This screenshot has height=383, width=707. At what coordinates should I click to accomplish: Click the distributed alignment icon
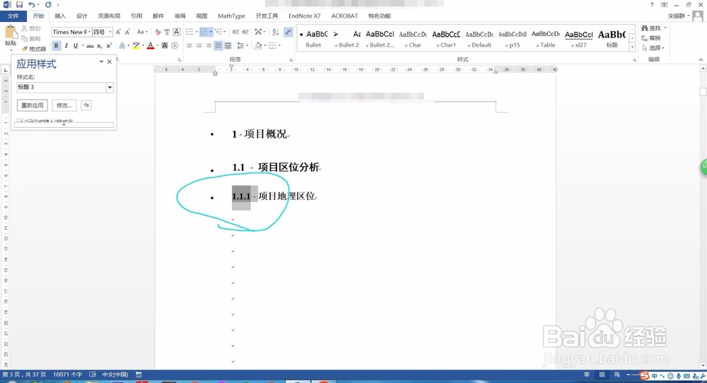pyautogui.click(x=228, y=45)
